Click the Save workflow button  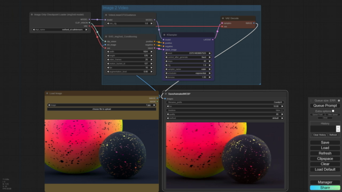pyautogui.click(x=325, y=142)
